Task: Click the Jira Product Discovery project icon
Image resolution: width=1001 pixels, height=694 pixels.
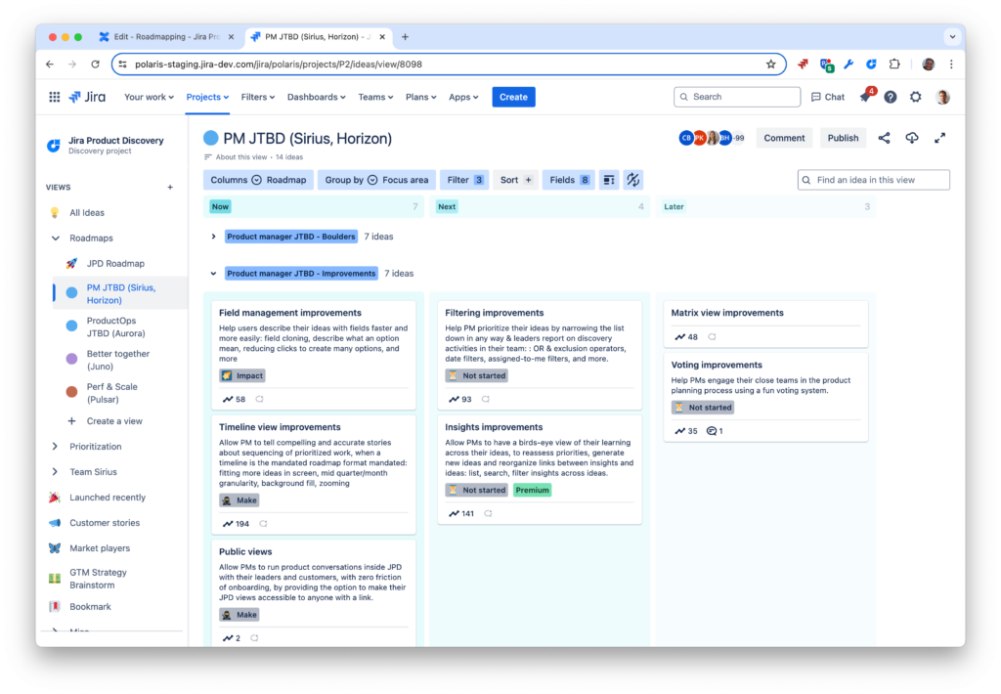Action: (x=55, y=145)
